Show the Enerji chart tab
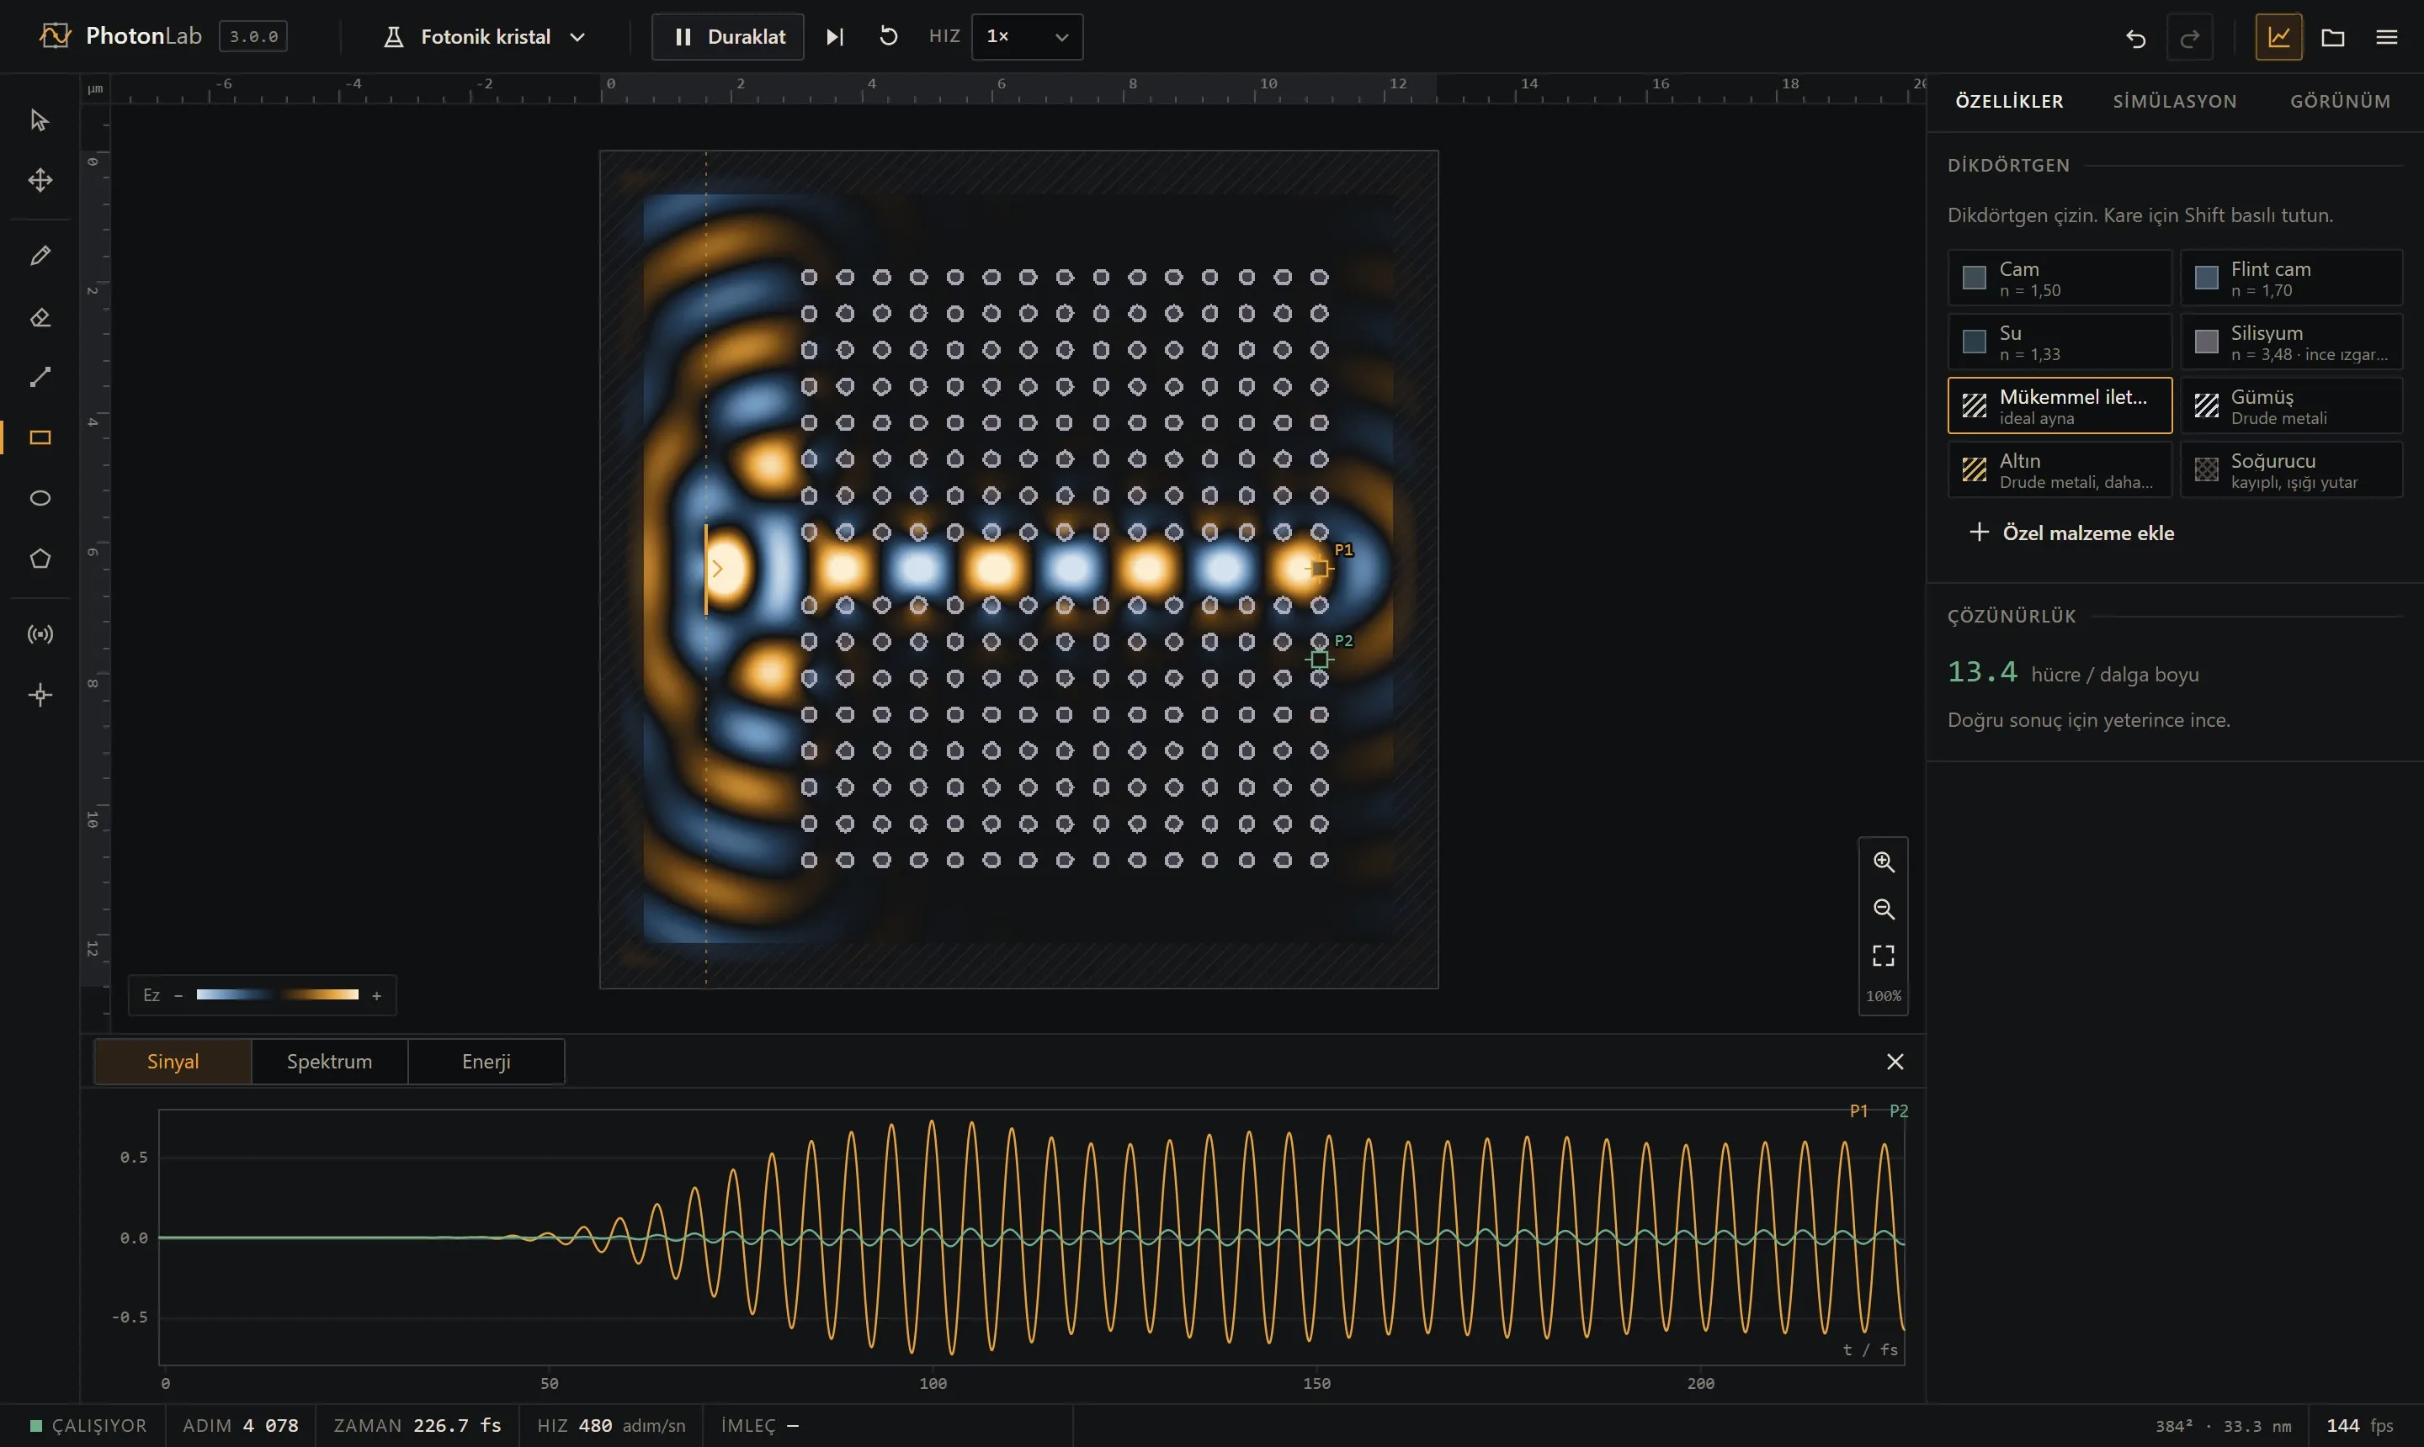This screenshot has height=1447, width=2424. tap(486, 1061)
